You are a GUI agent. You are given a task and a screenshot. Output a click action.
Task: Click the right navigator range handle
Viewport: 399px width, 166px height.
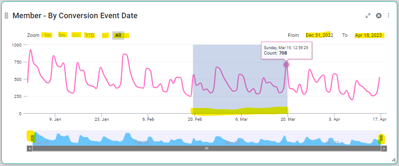pos(381,138)
